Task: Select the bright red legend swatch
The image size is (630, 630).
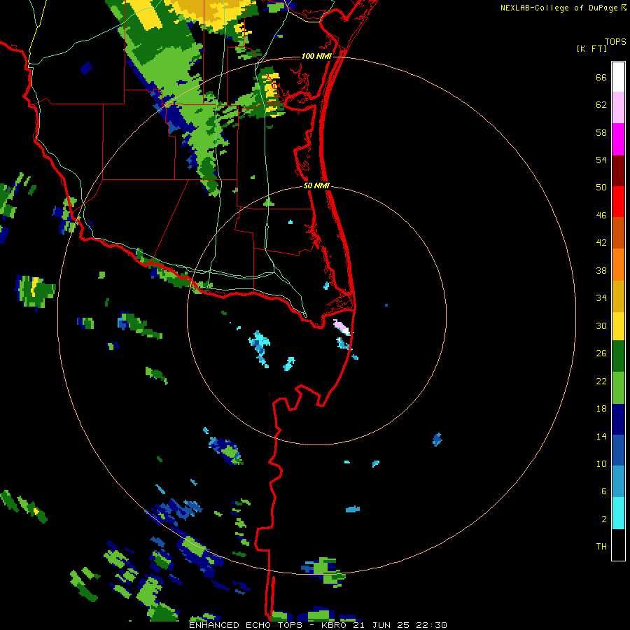Action: 618,202
